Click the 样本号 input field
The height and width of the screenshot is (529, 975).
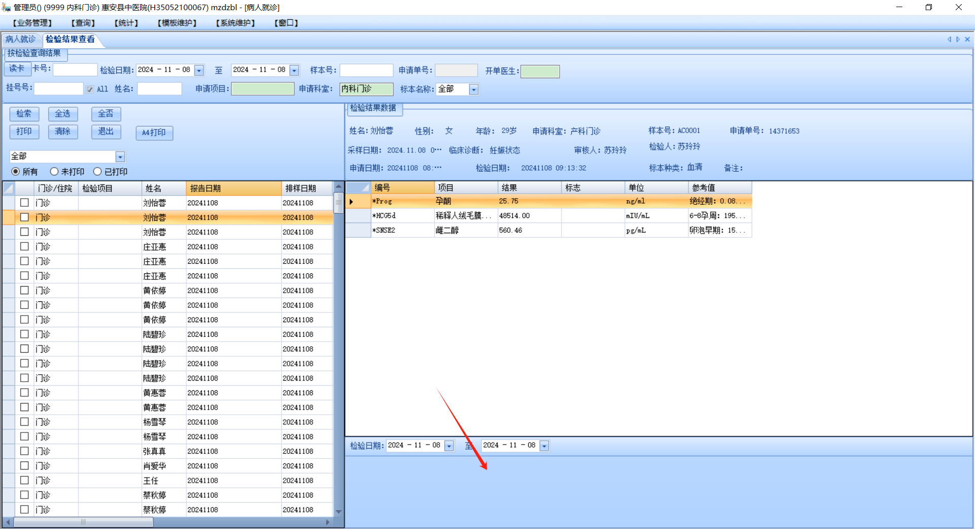[366, 70]
